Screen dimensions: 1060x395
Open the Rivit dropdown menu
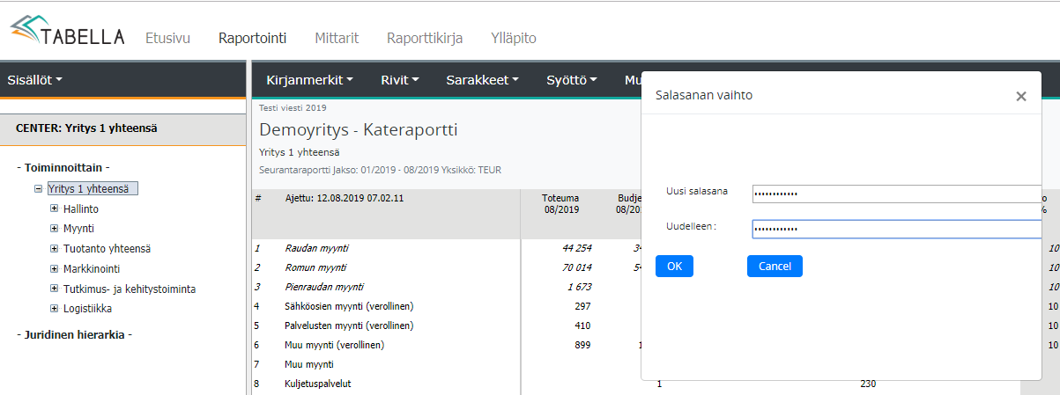pyautogui.click(x=399, y=80)
